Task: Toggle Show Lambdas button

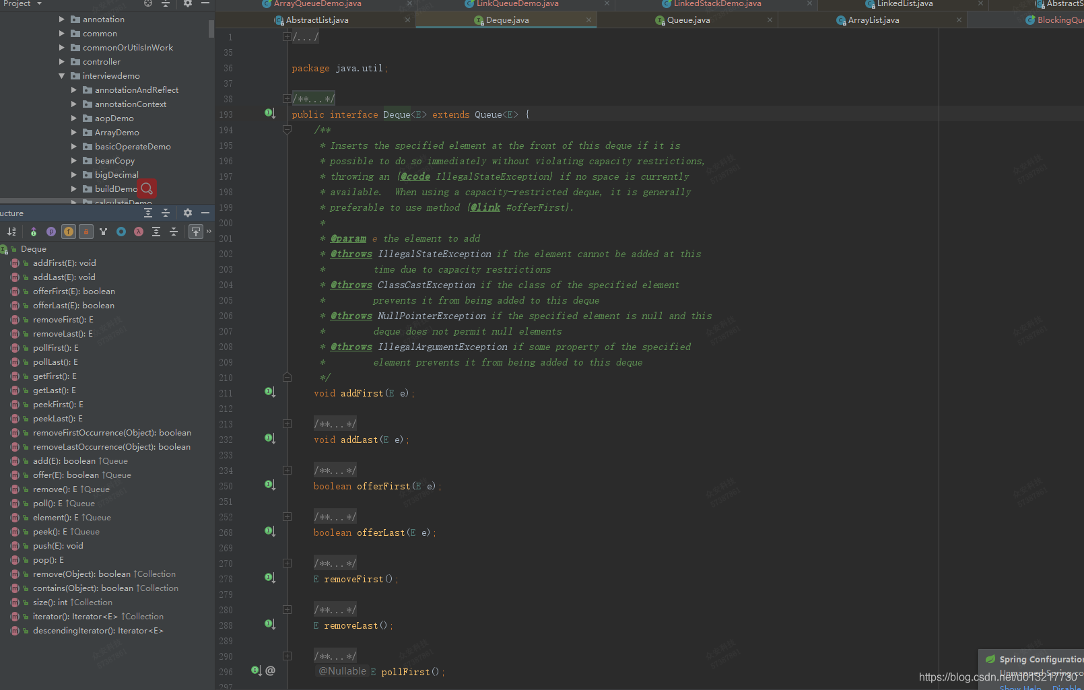Action: coord(139,232)
